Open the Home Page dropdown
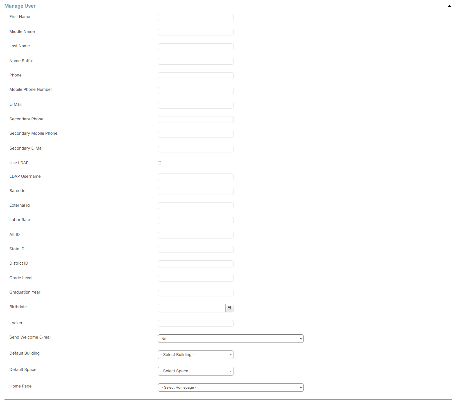458x401 pixels. pos(230,387)
